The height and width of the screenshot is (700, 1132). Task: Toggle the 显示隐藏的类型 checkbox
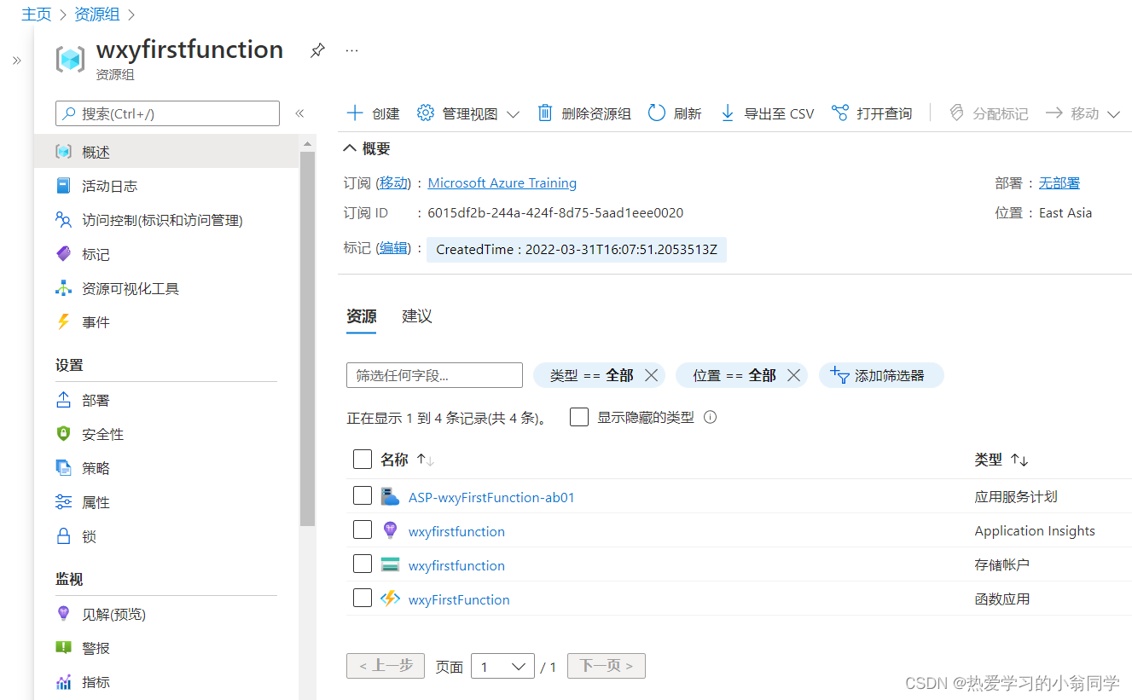579,417
